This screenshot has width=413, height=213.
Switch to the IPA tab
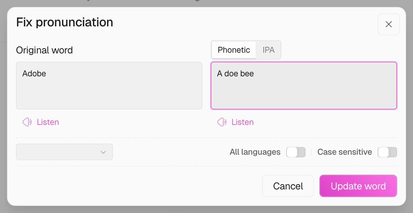click(x=269, y=50)
